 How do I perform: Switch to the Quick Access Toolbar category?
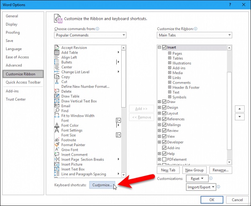tap(23, 82)
